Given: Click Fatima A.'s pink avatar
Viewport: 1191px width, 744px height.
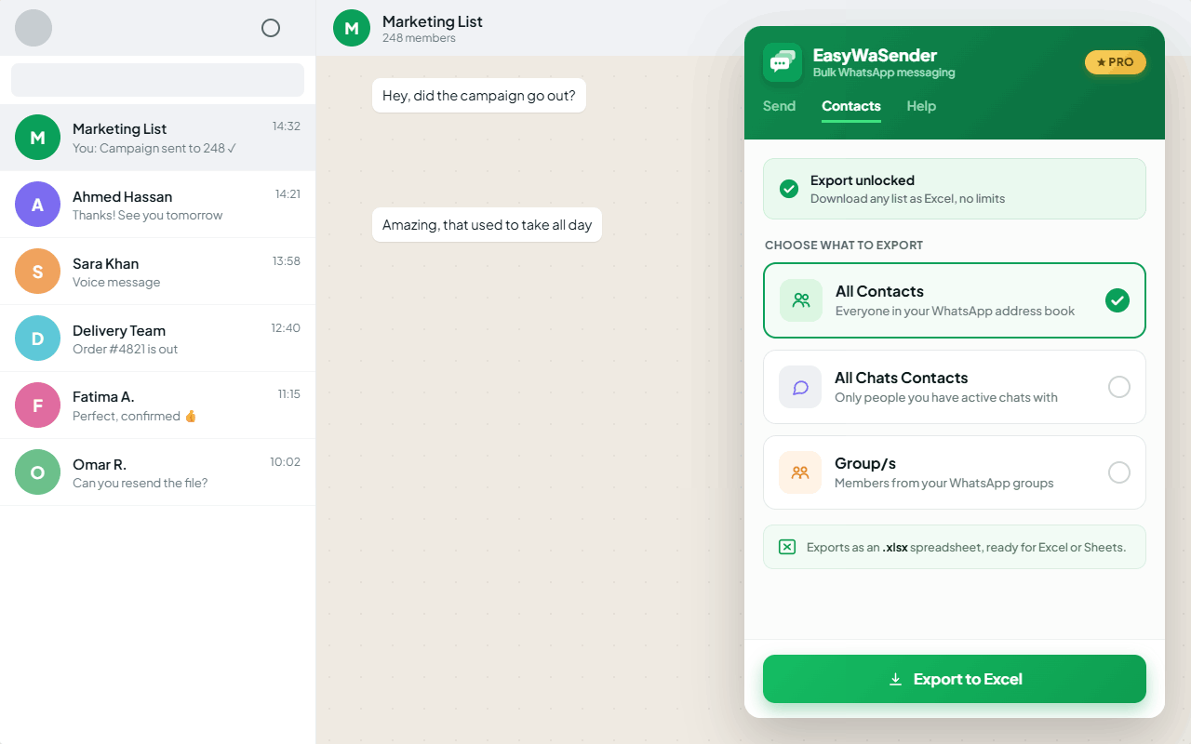Looking at the screenshot, I should coord(37,405).
